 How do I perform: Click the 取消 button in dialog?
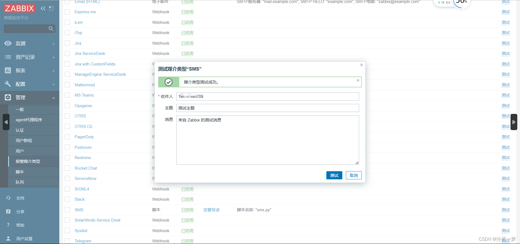(354, 175)
